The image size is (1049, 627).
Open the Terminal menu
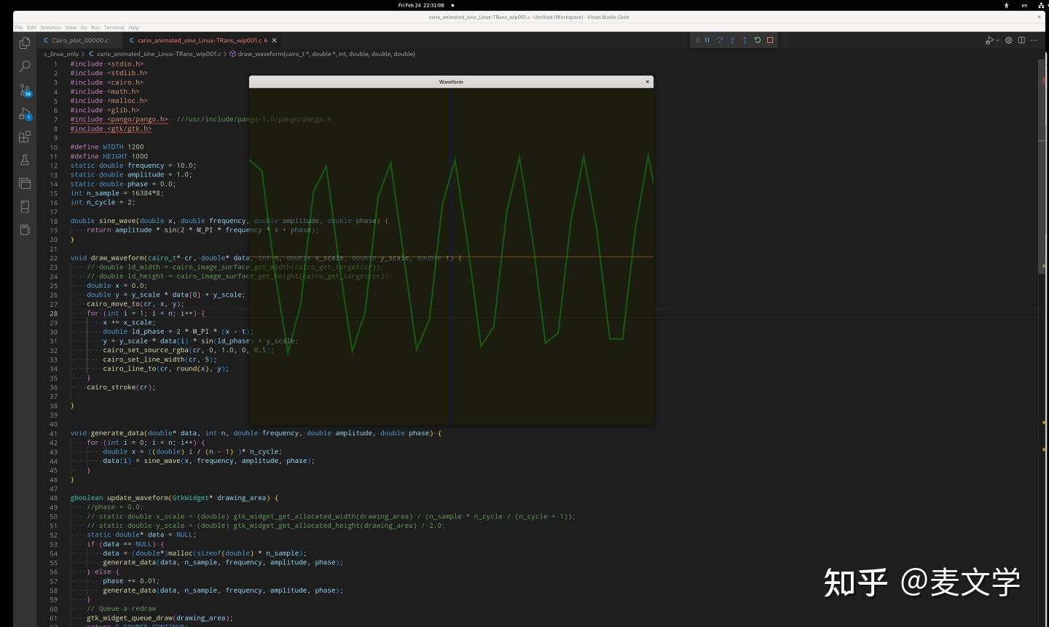[x=114, y=28]
